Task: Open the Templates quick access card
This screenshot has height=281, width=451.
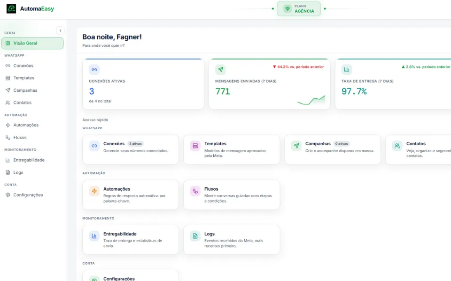Action: 232,150
